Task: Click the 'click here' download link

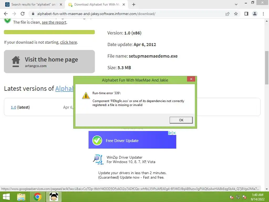Action: (x=69, y=42)
